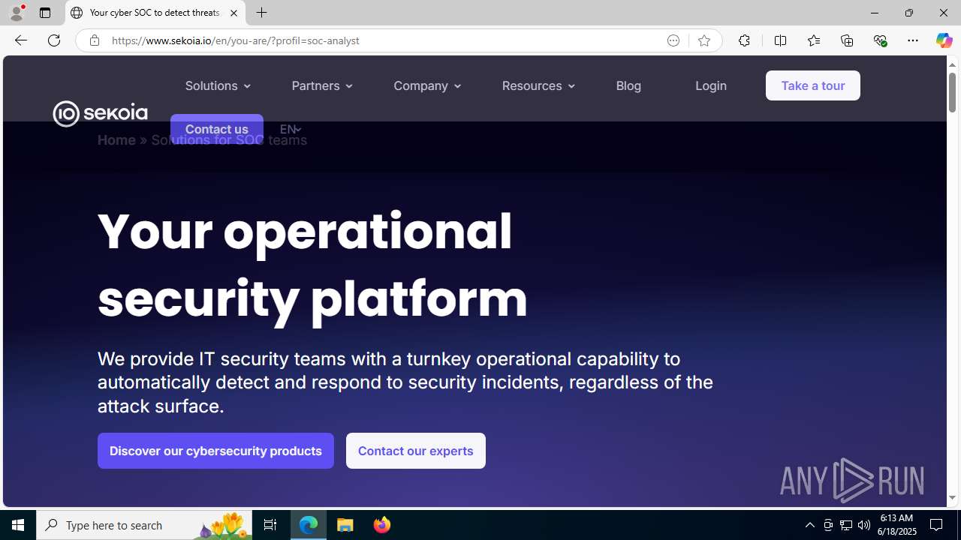The width and height of the screenshot is (961, 540).
Task: Close the Sekoia browser tab
Action: click(233, 13)
